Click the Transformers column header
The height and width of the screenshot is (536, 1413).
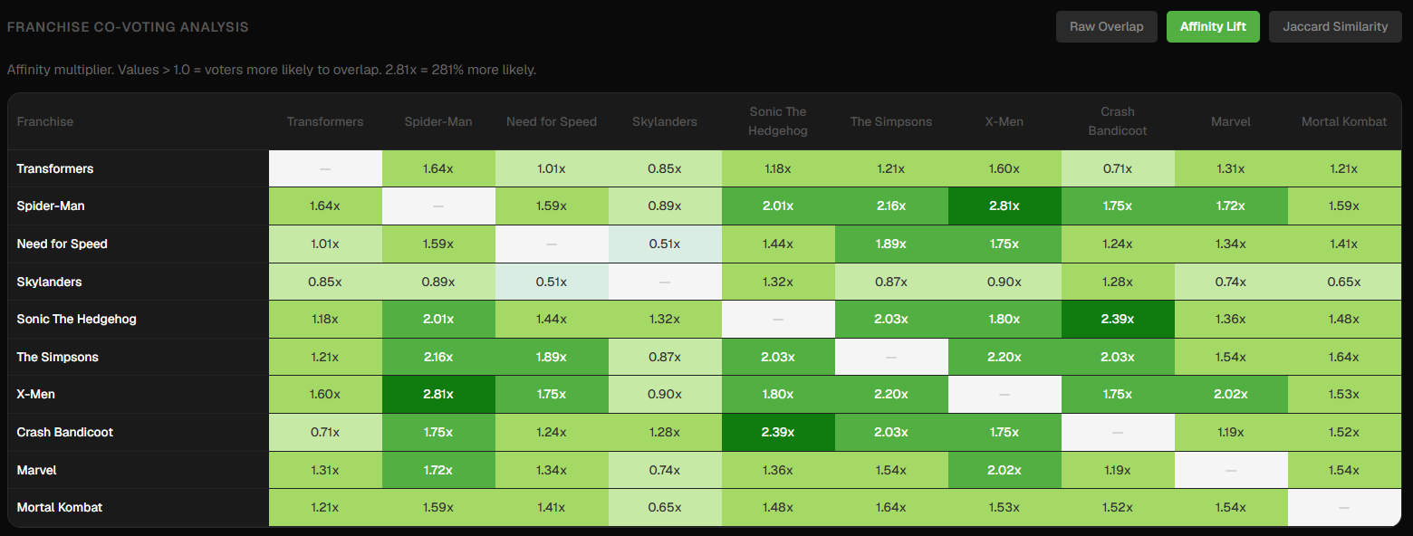[x=325, y=121]
